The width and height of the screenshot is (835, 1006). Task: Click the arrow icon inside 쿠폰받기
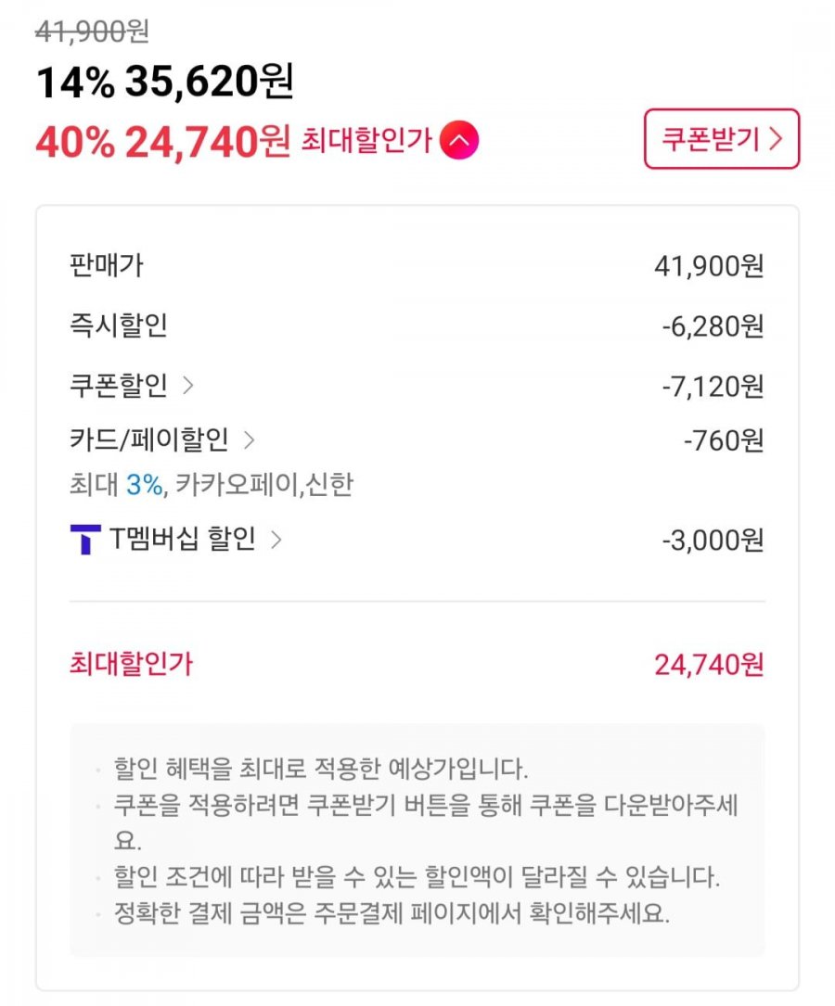point(776,139)
